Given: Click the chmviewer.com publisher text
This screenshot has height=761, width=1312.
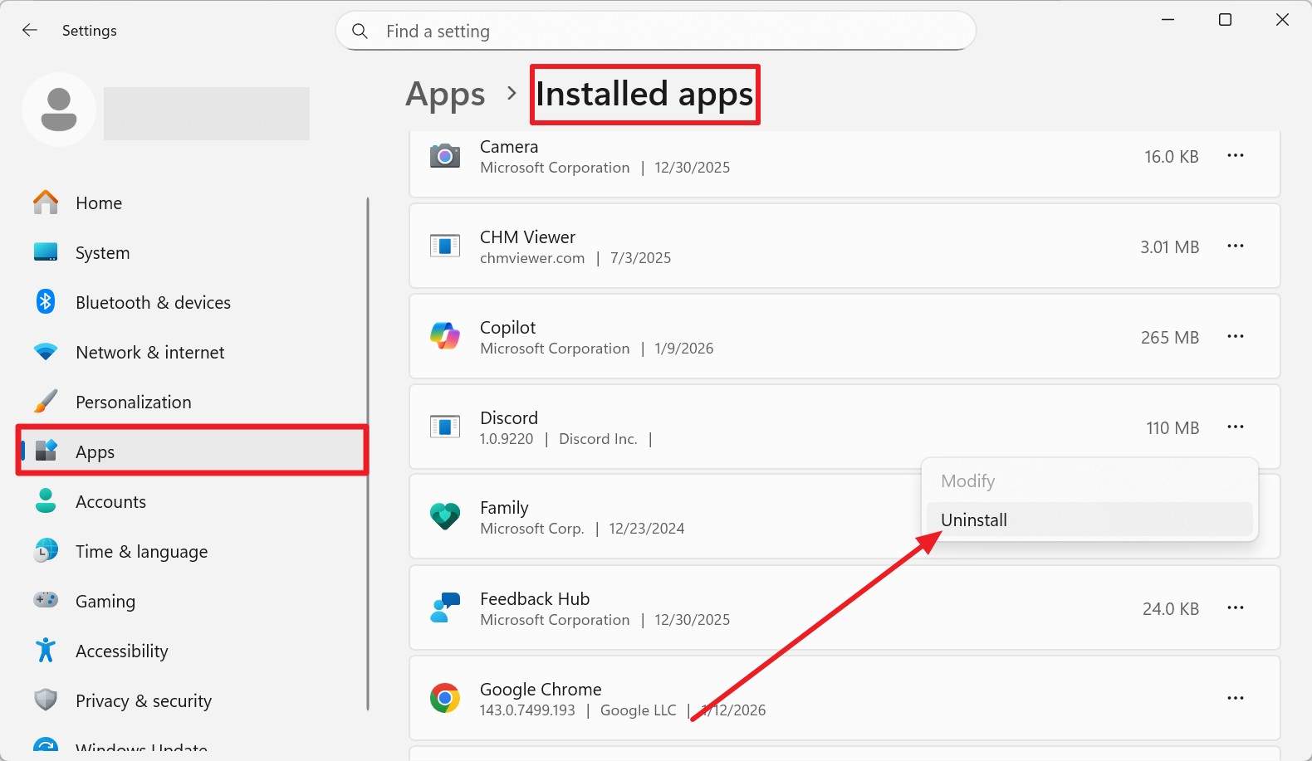Looking at the screenshot, I should pyautogui.click(x=532, y=257).
